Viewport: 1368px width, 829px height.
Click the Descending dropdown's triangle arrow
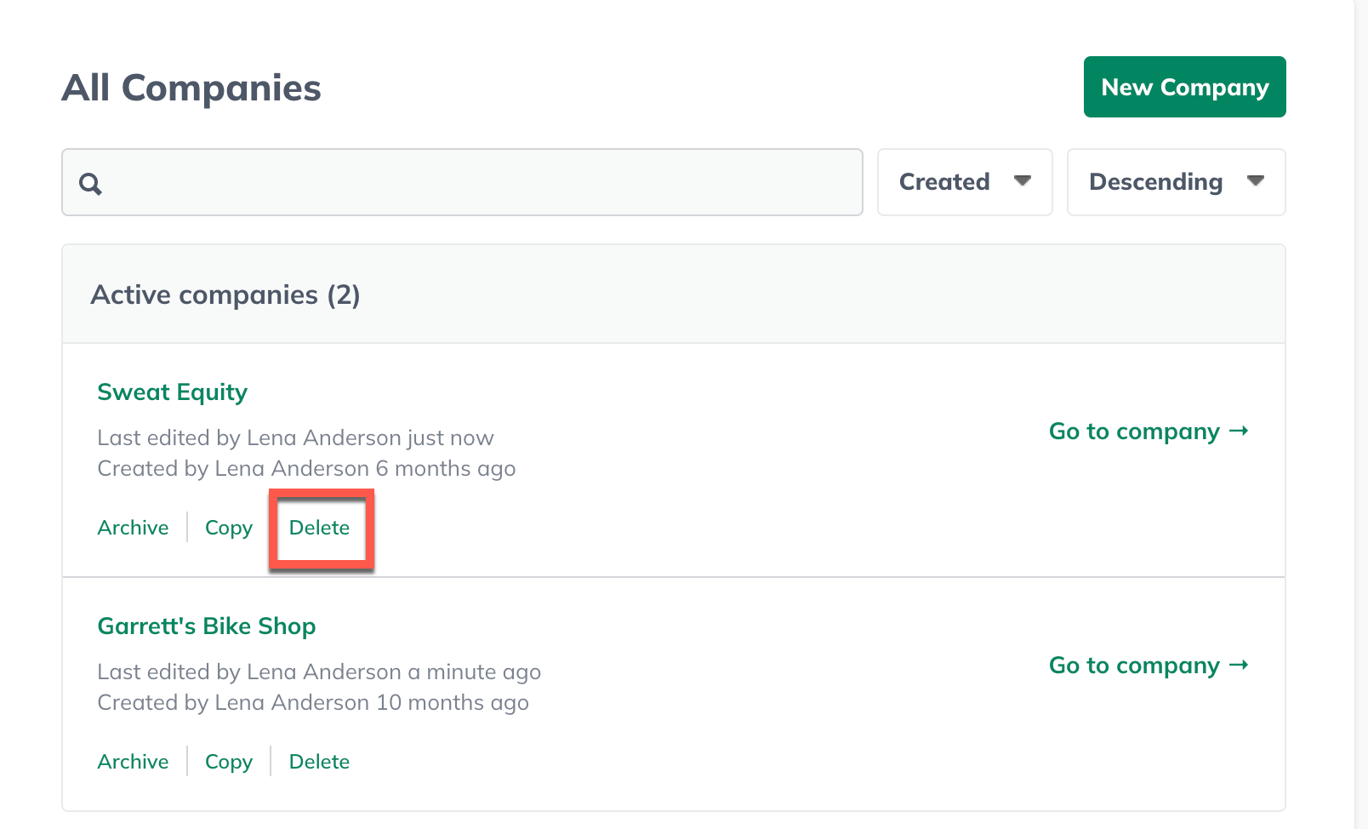[1255, 180]
